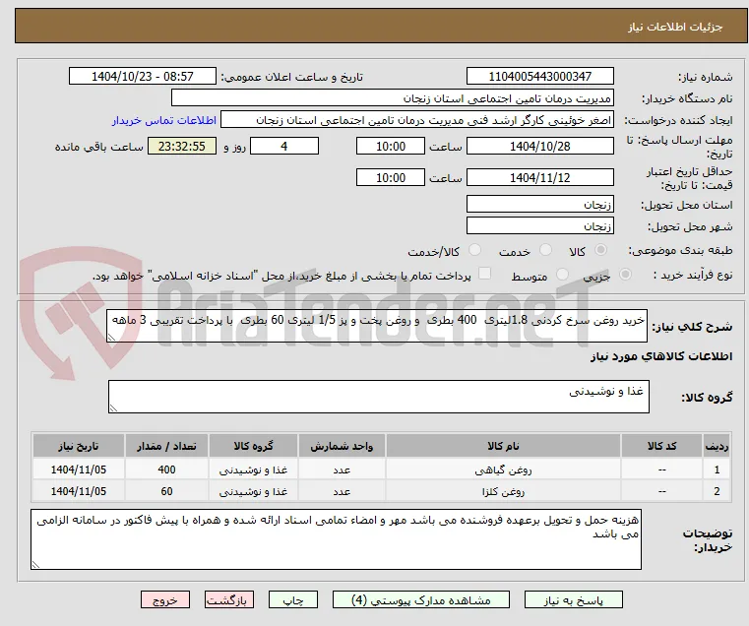This screenshot has width=749, height=626.
Task: Open مشاهده مدارک پیوستی (4) attachments
Action: 421,600
